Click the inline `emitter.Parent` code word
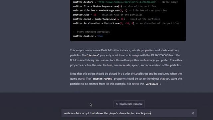The image size is (213, 120). (x=102, y=79)
